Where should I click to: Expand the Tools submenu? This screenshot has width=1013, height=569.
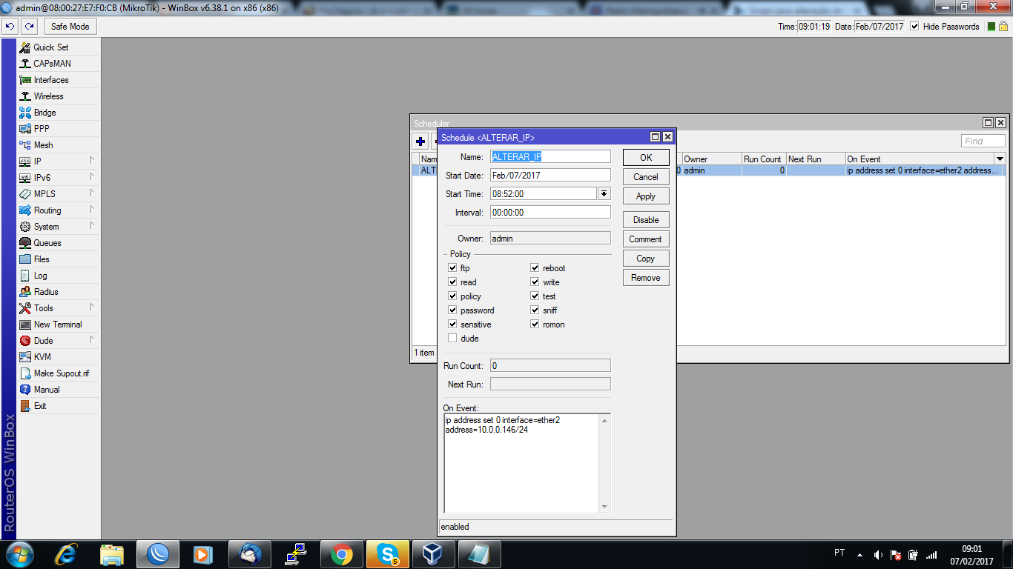(93, 307)
